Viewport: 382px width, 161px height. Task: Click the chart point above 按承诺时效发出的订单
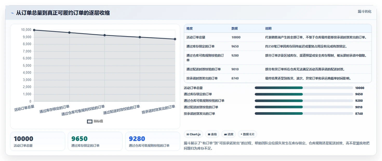[x=175, y=39]
